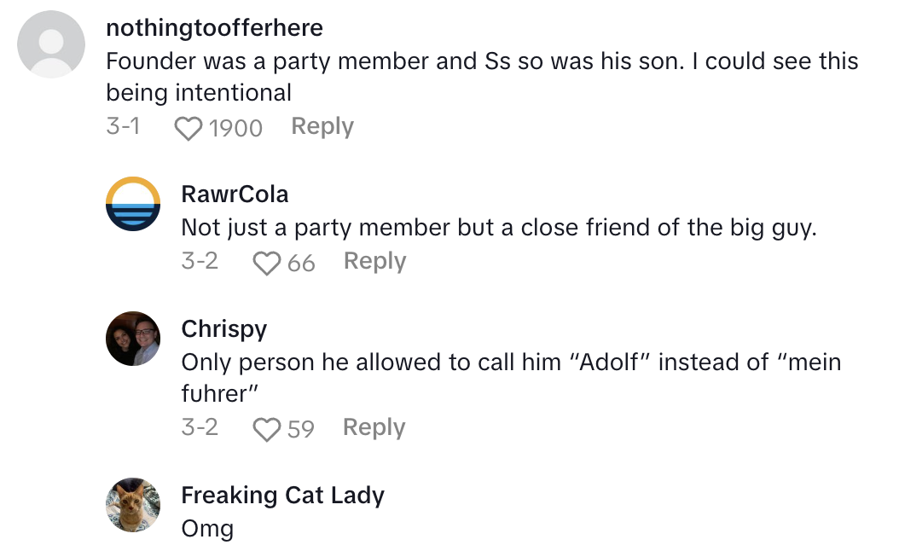
Task: Open nothingtoofferhere's gray default profile avatar
Action: click(51, 43)
